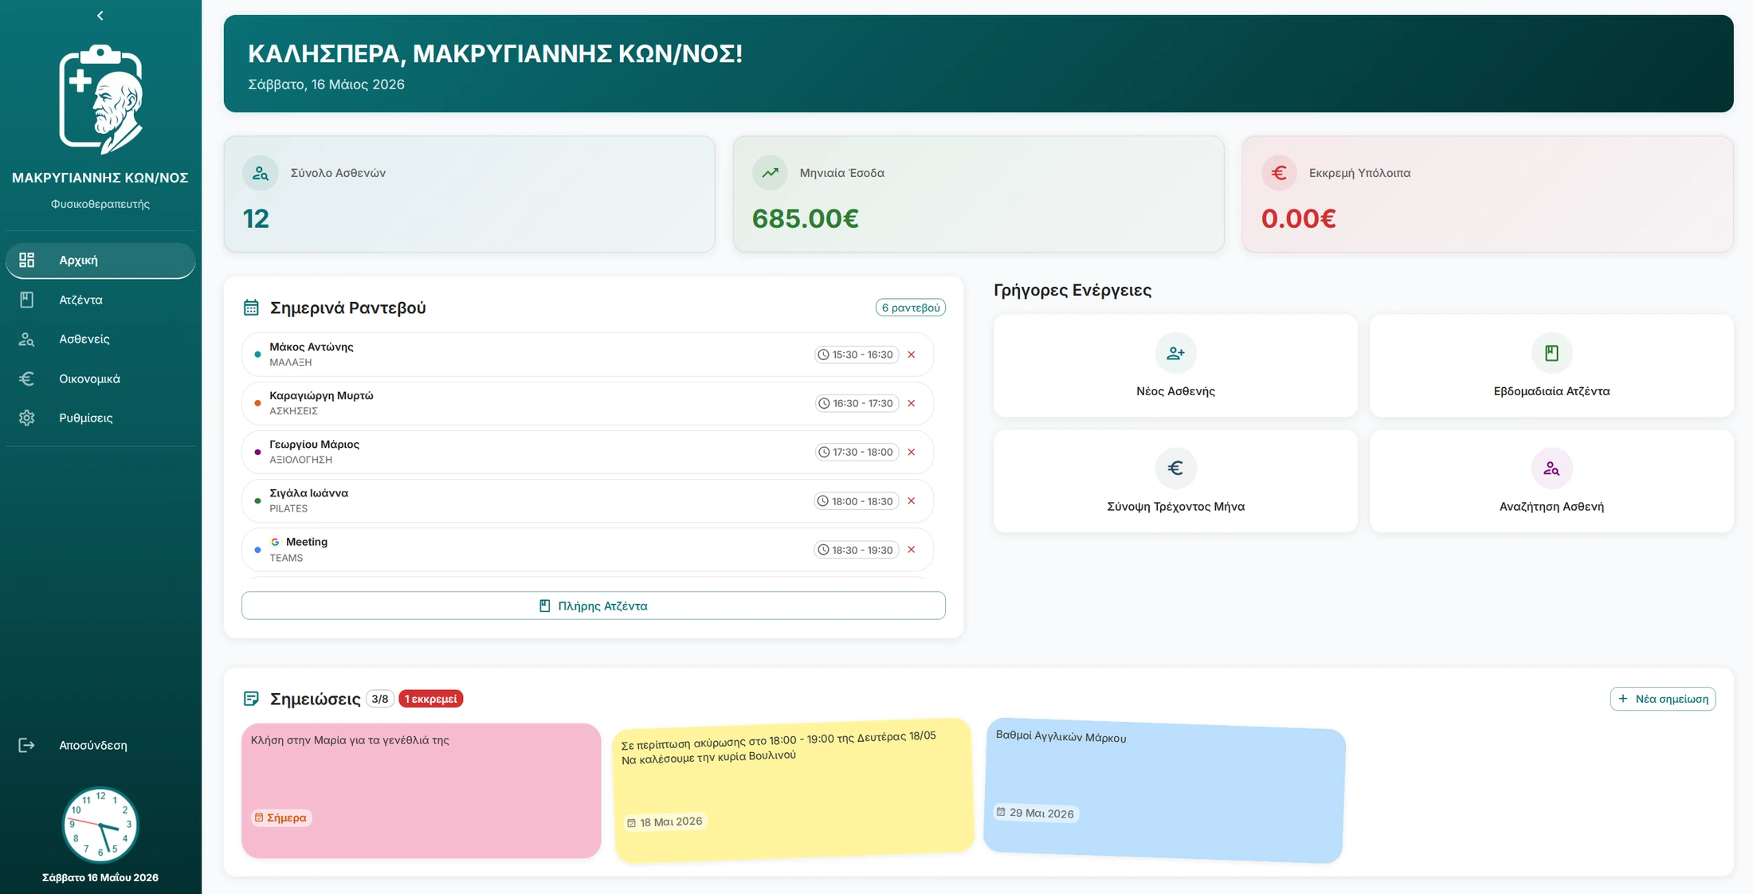Click the 0.00€ pending balance value
The width and height of the screenshot is (1753, 894).
pyautogui.click(x=1298, y=218)
